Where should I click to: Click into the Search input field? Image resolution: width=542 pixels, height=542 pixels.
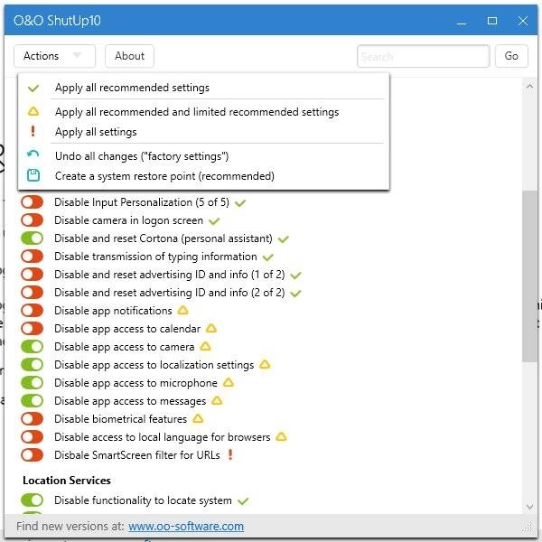point(423,56)
